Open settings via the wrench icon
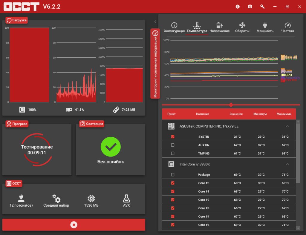The height and width of the screenshot is (235, 306). pos(262,7)
